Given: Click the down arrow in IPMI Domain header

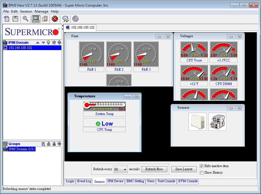Looking at the screenshot, I should tap(43, 43).
